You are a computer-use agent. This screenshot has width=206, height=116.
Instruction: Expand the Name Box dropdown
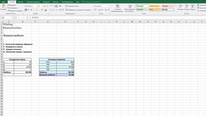[x=12, y=17]
